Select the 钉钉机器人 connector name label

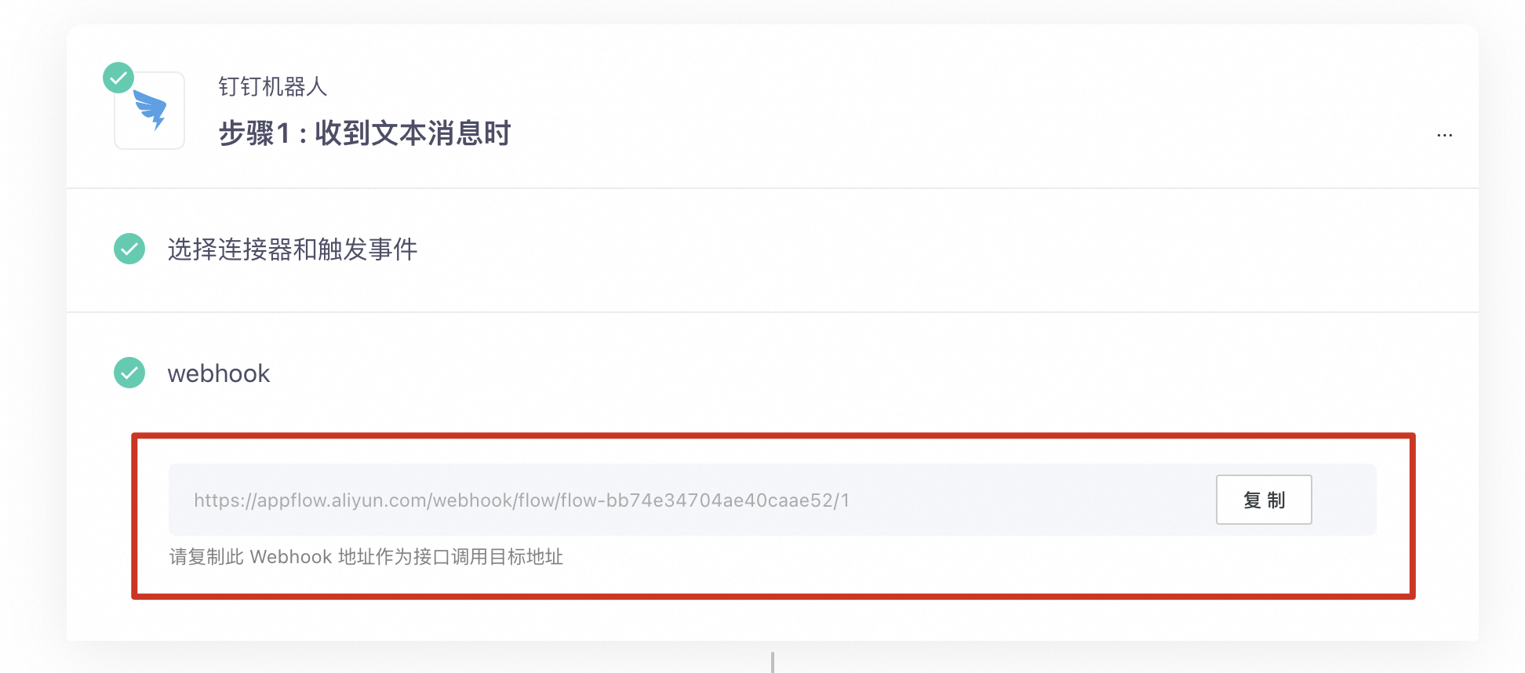[x=272, y=86]
